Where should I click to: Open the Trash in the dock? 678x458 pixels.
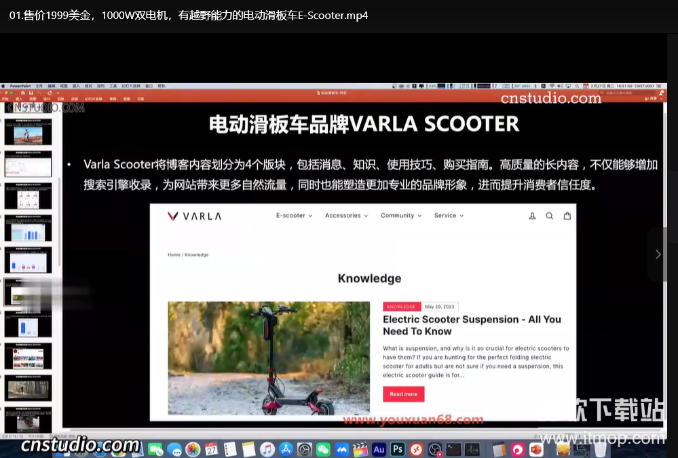tap(600, 450)
